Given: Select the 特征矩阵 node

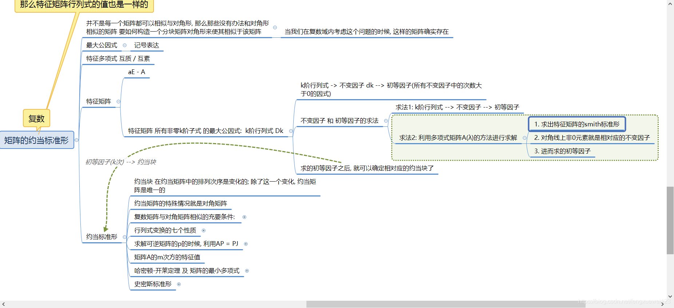Looking at the screenshot, I should click(99, 102).
